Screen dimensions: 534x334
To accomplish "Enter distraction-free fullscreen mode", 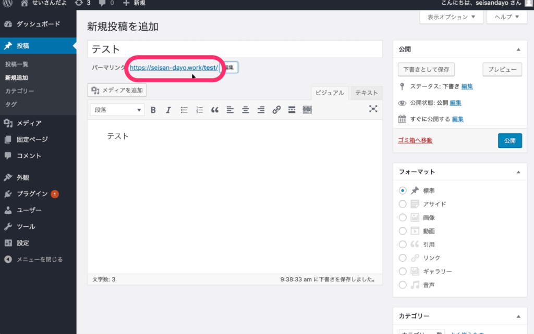I will click(373, 109).
